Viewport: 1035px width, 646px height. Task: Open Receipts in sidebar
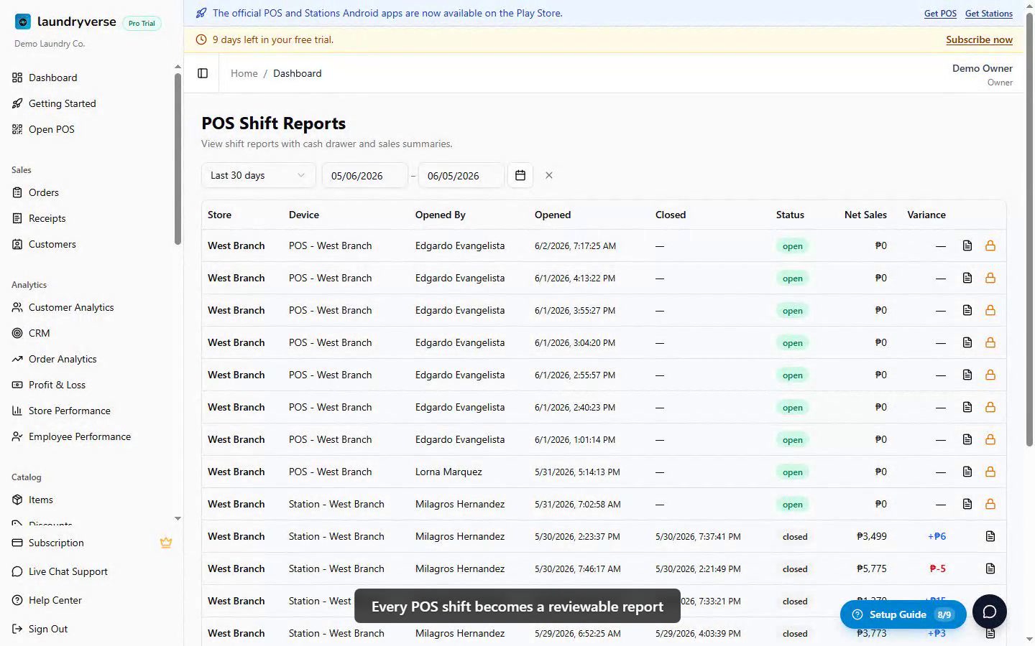(39, 218)
